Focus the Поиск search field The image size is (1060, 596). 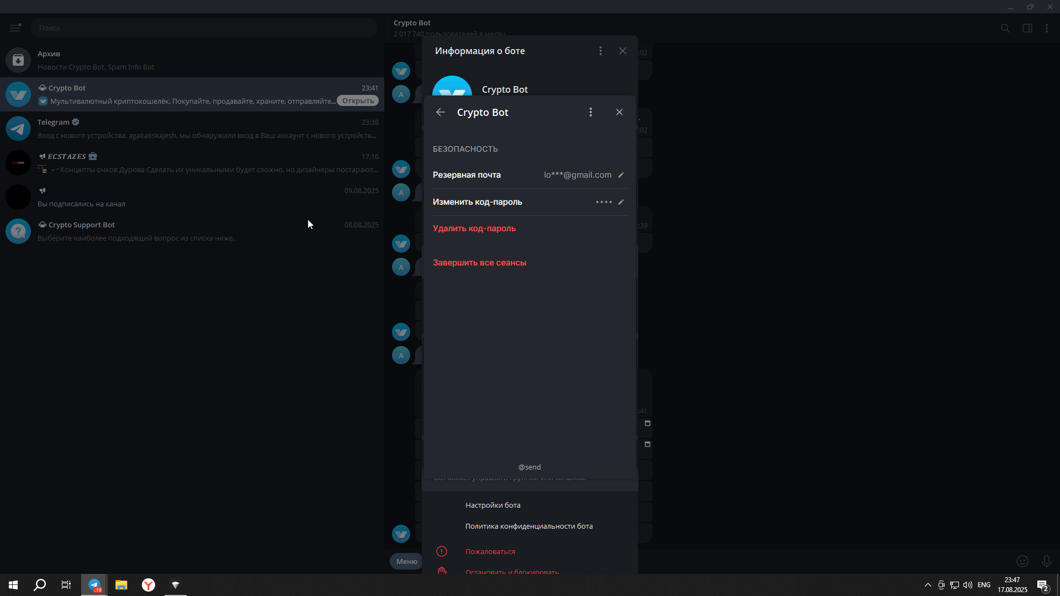point(204,28)
